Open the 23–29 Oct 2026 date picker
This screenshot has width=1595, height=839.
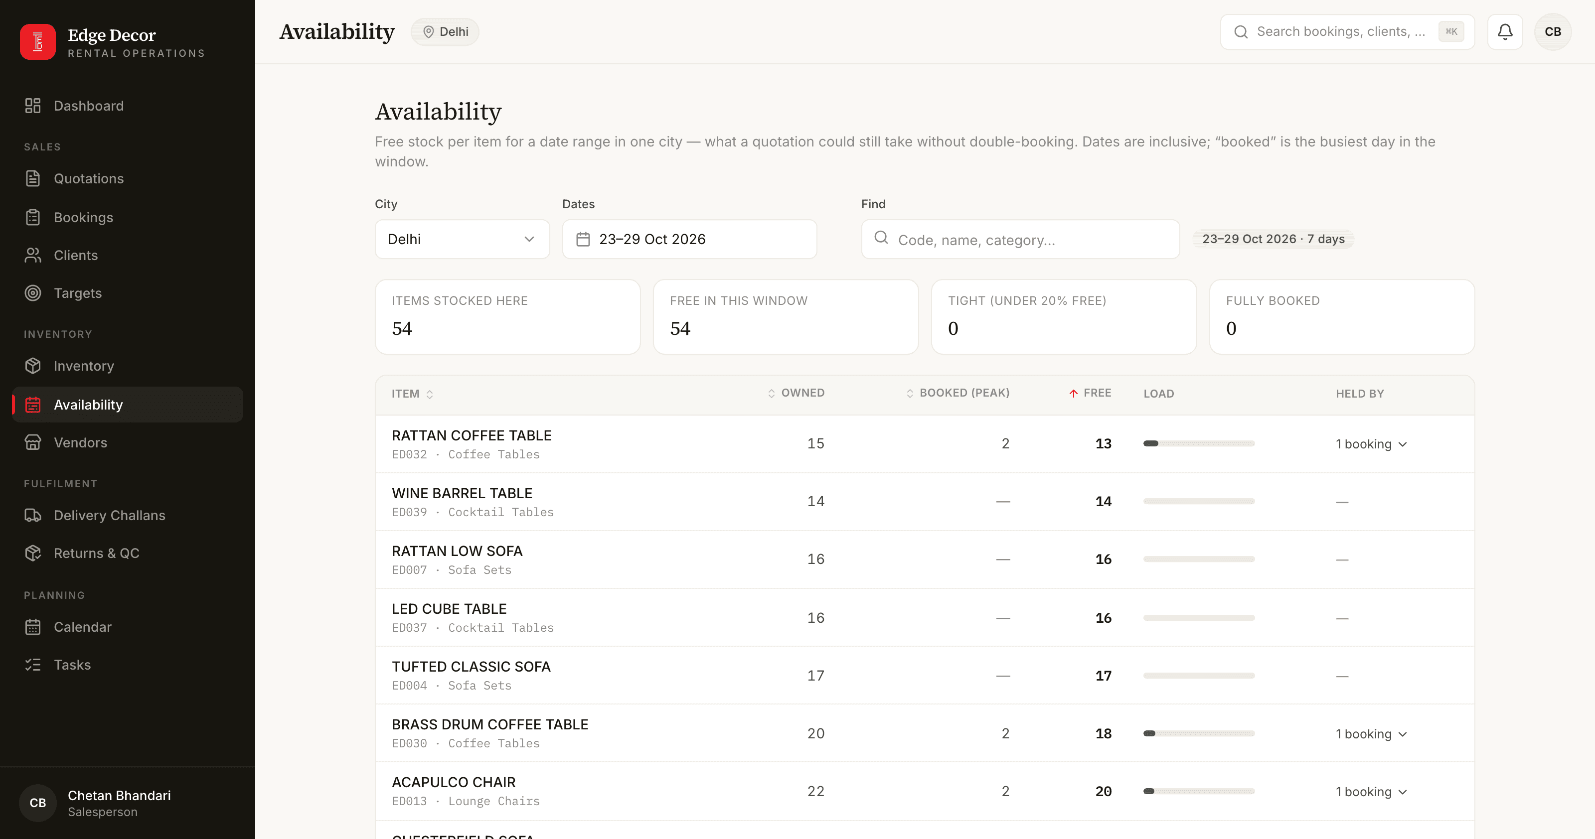(689, 239)
